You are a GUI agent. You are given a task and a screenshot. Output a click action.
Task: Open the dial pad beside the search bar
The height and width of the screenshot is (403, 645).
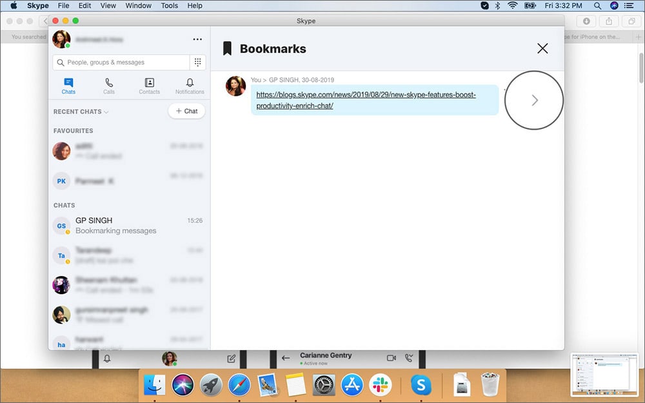[198, 61]
